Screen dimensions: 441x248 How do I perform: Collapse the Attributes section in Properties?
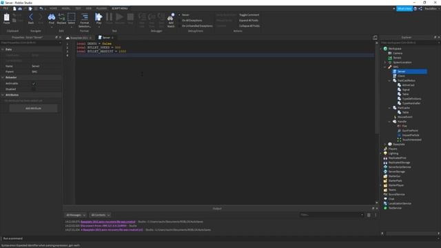3,95
